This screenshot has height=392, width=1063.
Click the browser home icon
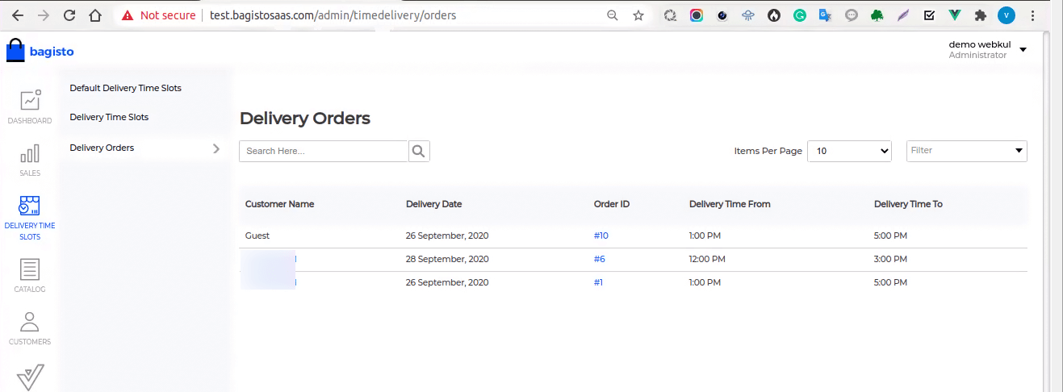95,15
